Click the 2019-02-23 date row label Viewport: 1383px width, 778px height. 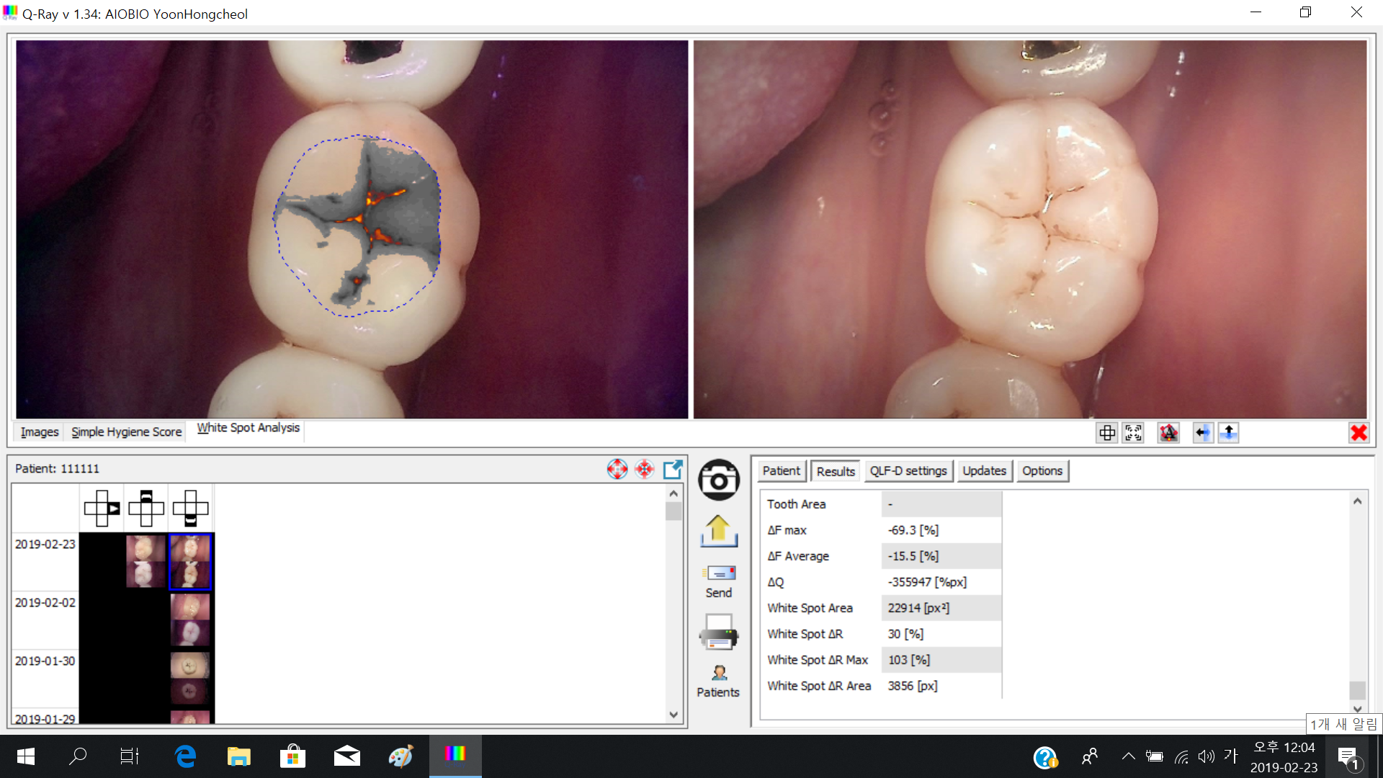[45, 545]
